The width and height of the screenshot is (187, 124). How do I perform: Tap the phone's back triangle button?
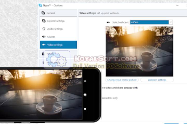point(85,81)
